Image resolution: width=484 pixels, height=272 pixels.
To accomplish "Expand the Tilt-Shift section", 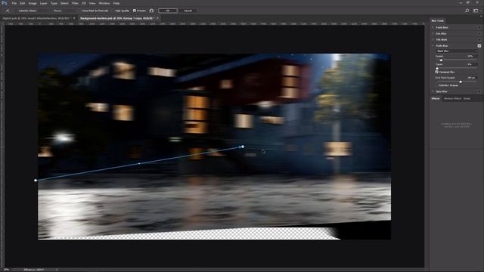I will 433,39.
